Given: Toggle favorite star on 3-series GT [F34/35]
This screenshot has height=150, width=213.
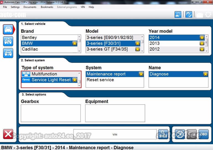Looking at the screenshot, I should click(x=137, y=49).
